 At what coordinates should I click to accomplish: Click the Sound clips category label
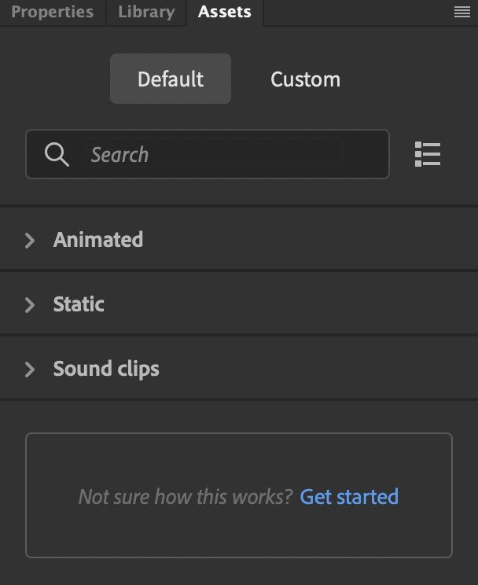(x=106, y=369)
